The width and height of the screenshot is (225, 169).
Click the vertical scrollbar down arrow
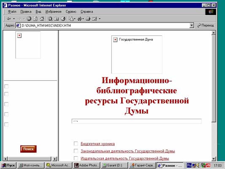(x=214, y=159)
